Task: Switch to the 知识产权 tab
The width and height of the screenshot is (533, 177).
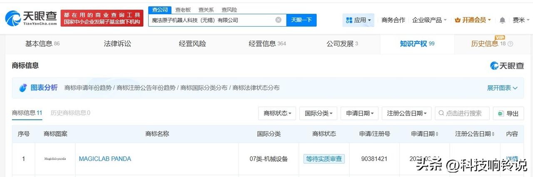Action: coord(417,44)
